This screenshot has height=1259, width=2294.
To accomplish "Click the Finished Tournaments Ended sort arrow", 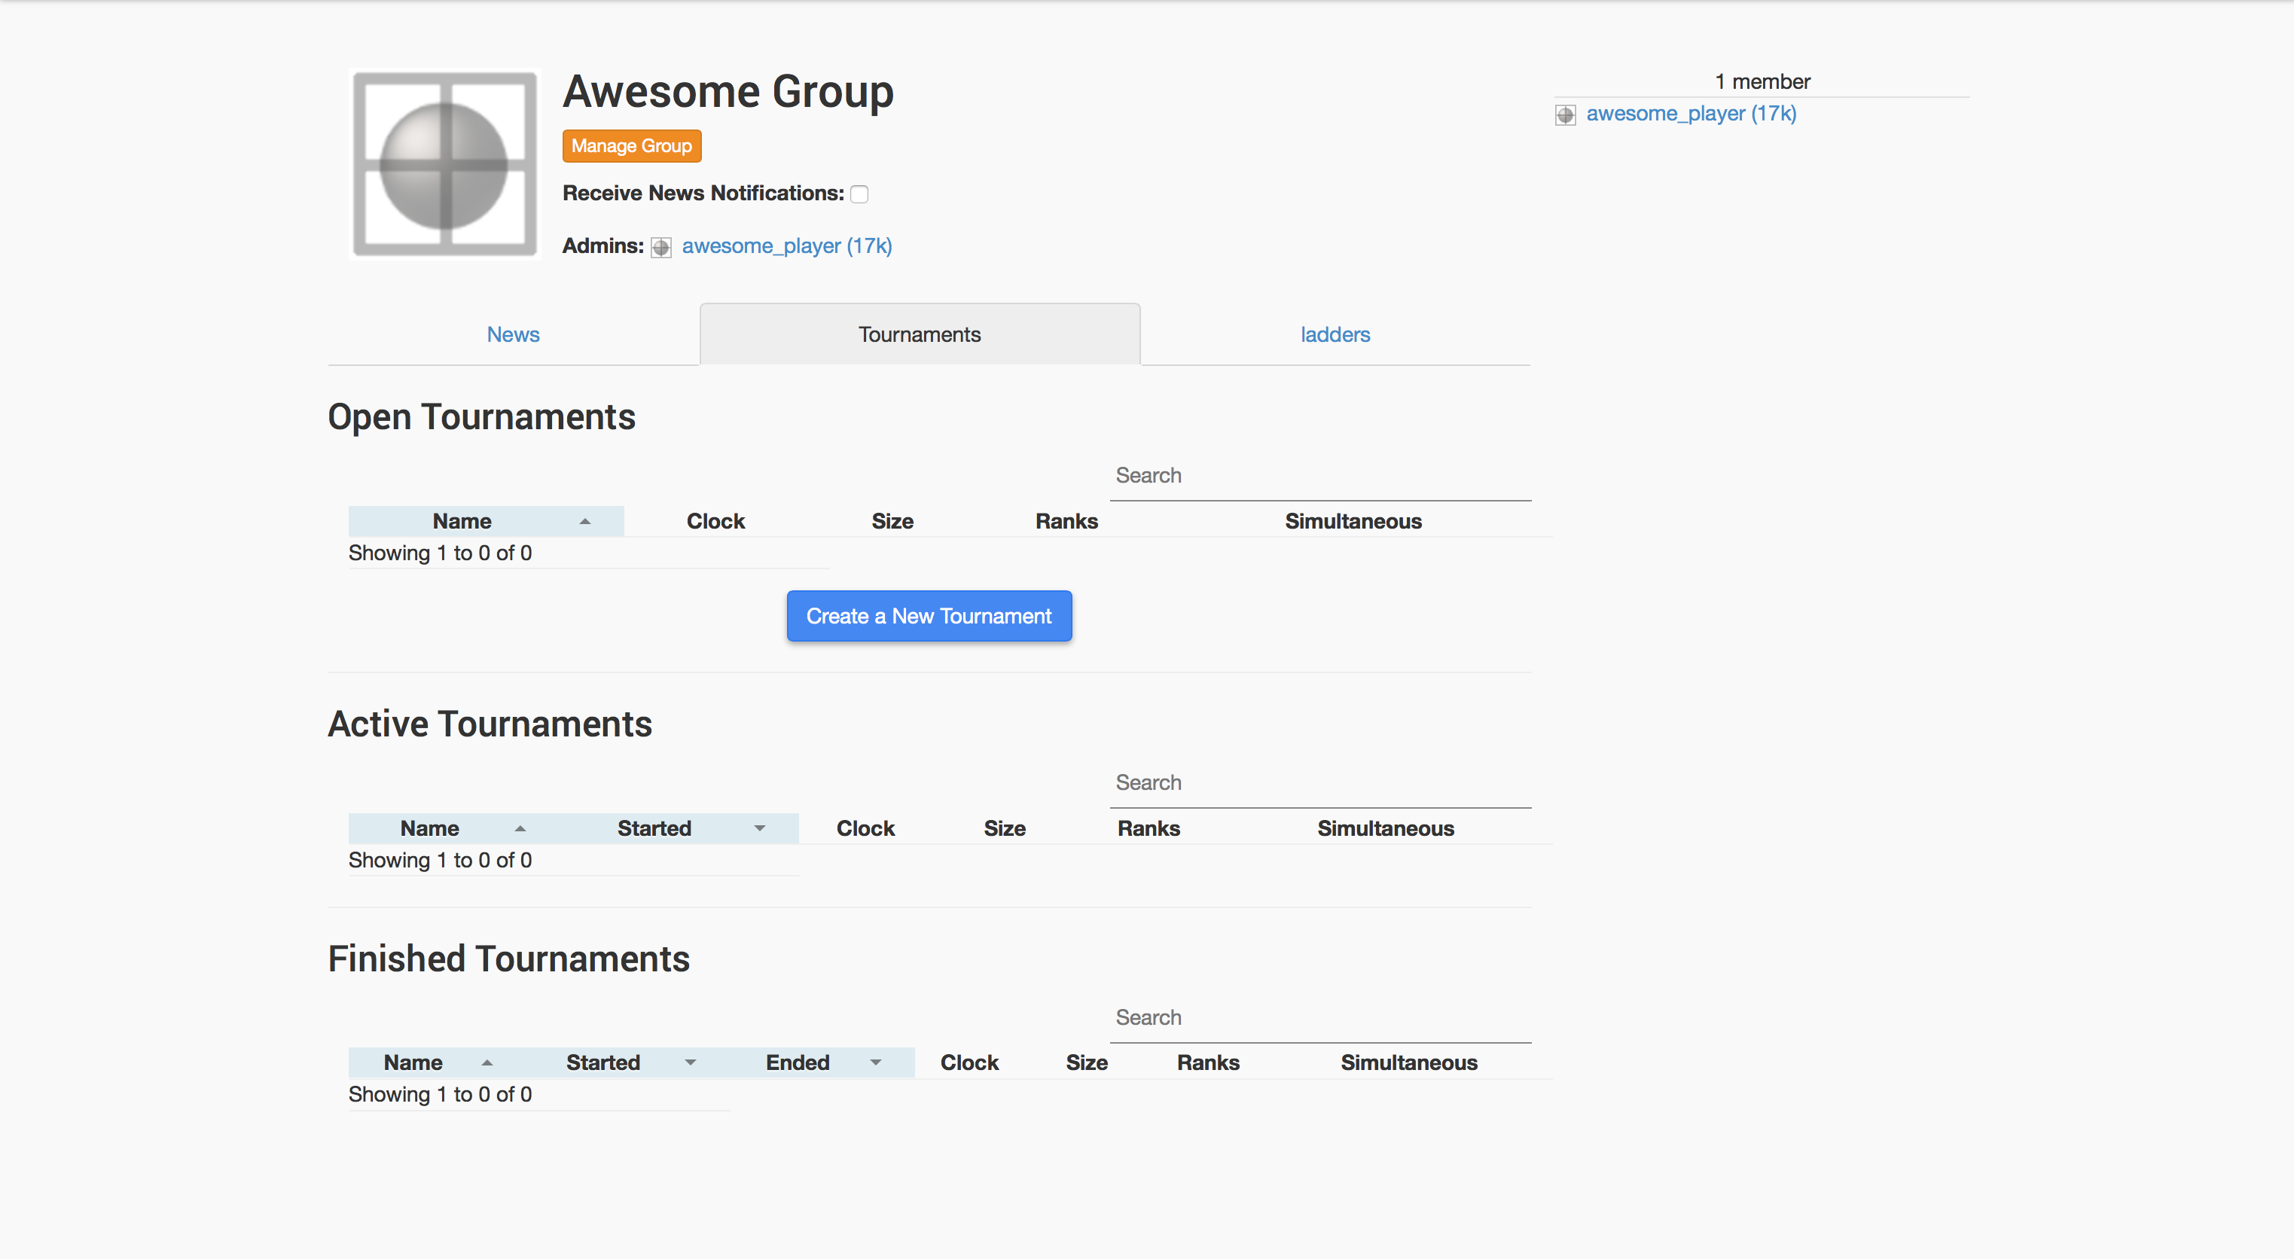I will click(875, 1063).
